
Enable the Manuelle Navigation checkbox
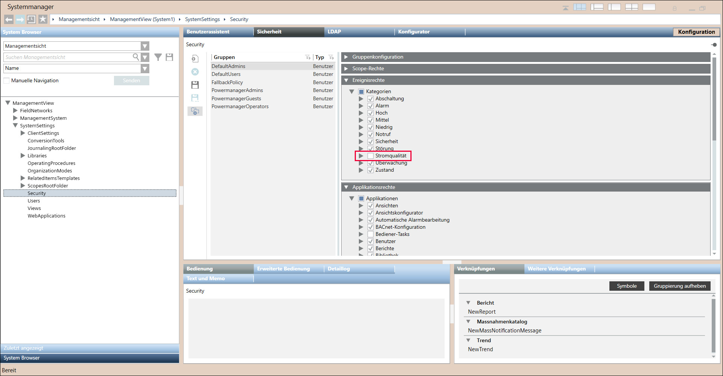coord(6,81)
